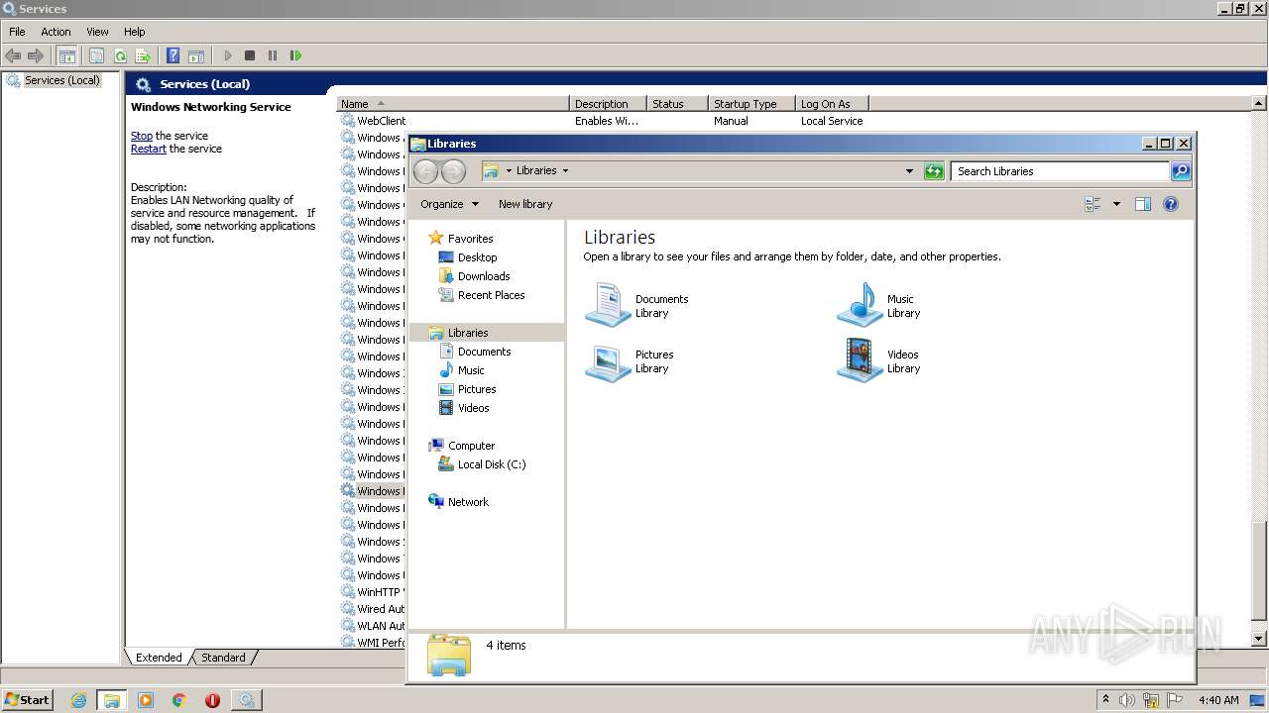The image size is (1269, 713).
Task: Open the Help menu in Services
Action: [135, 32]
